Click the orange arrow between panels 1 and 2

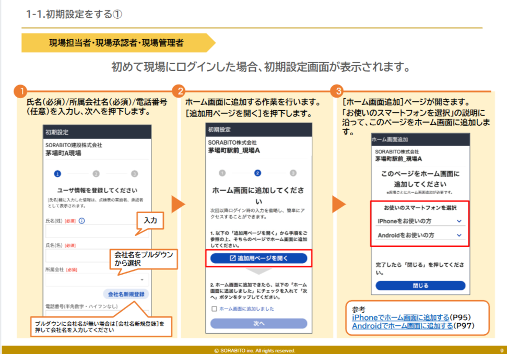click(x=179, y=204)
